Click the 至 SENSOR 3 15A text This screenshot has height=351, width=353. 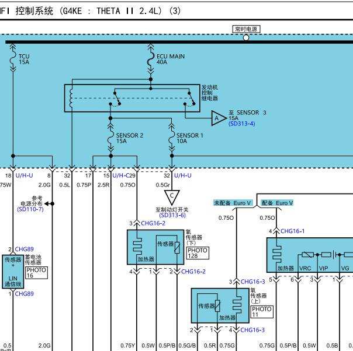(x=247, y=115)
